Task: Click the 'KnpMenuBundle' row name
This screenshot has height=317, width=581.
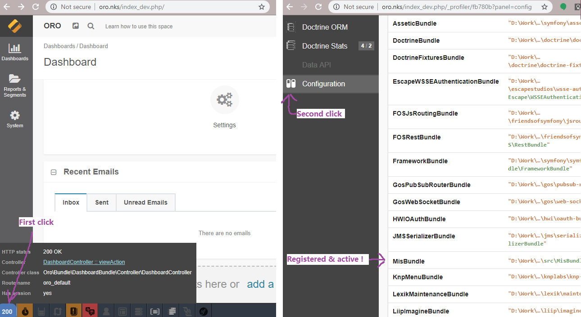Action: pos(418,277)
